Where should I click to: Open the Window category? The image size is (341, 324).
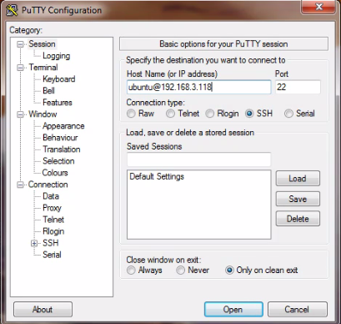pos(43,114)
